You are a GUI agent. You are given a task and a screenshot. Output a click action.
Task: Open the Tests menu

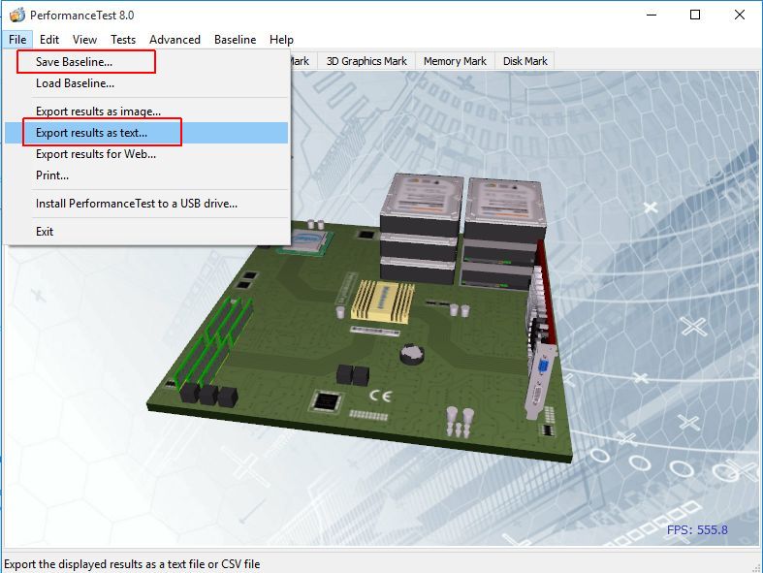[x=123, y=40]
